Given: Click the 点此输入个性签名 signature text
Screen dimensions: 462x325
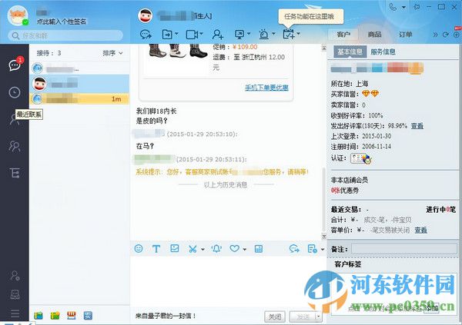Looking at the screenshot, I should click(x=62, y=22).
